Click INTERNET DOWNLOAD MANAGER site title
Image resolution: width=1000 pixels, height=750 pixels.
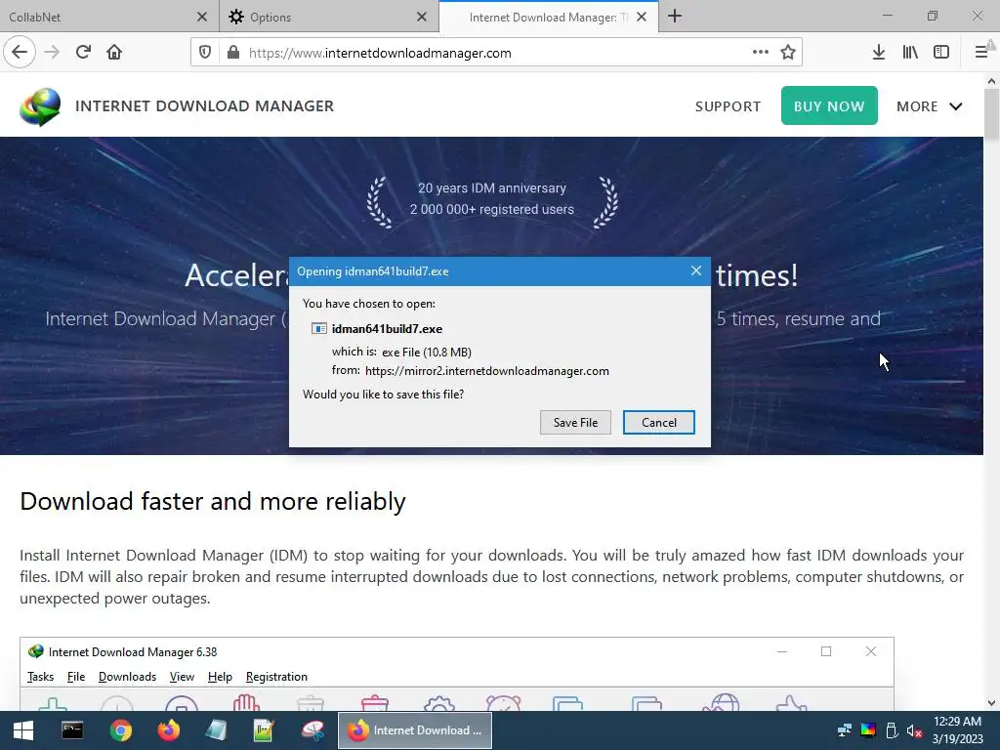tap(205, 105)
